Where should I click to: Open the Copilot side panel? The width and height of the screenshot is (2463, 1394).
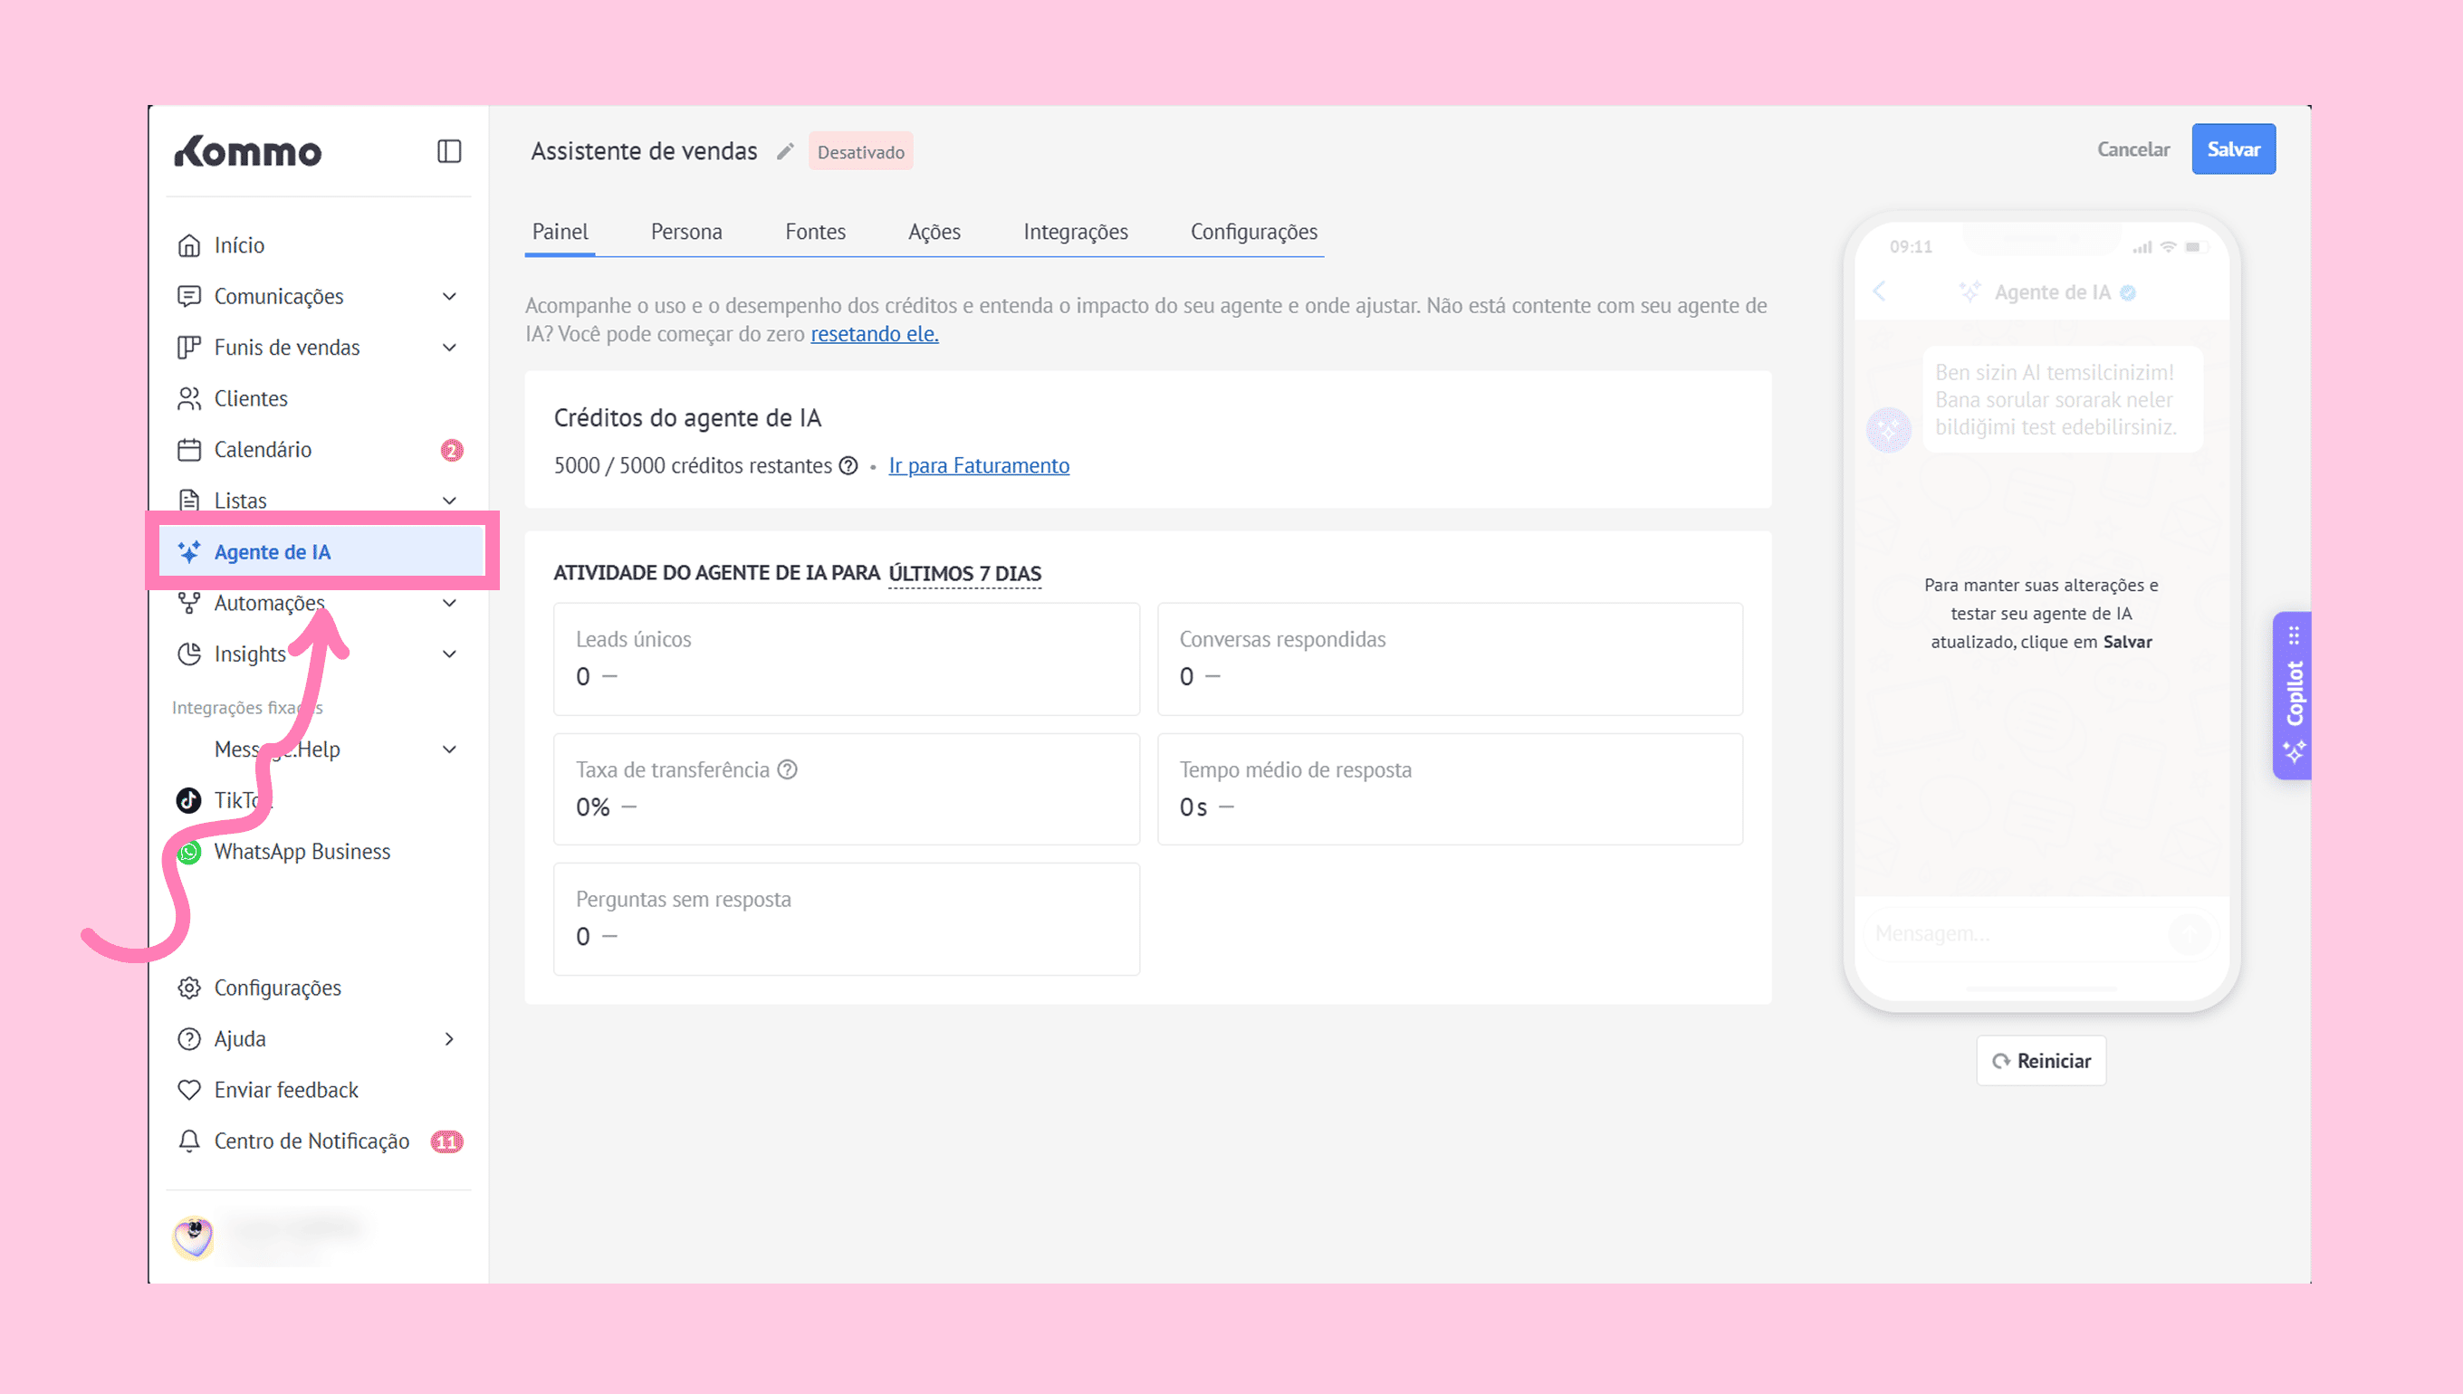tap(2293, 695)
